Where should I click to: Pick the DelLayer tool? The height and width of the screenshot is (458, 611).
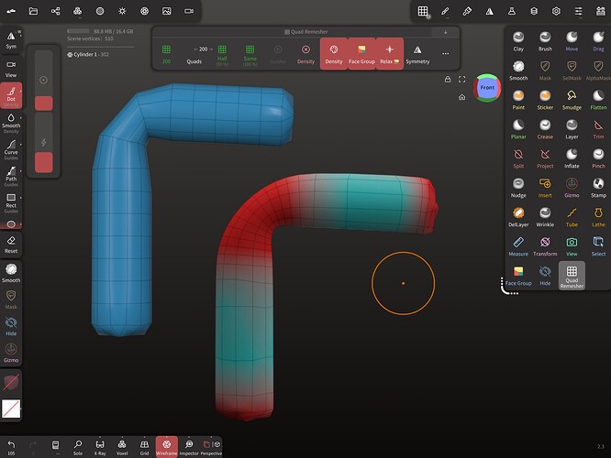coord(518,217)
